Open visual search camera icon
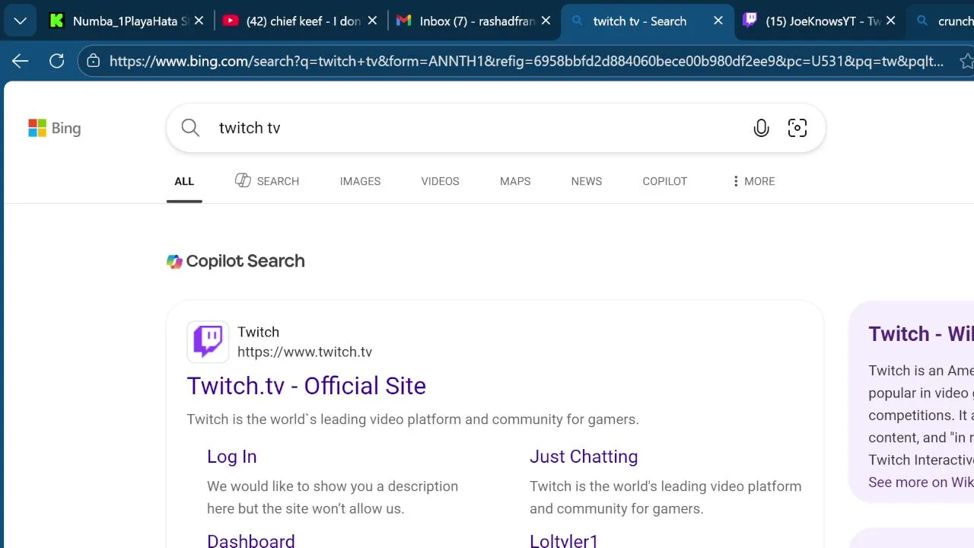This screenshot has height=548, width=974. [x=797, y=128]
